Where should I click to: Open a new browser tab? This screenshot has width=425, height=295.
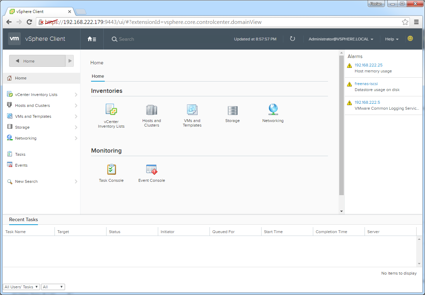click(81, 12)
